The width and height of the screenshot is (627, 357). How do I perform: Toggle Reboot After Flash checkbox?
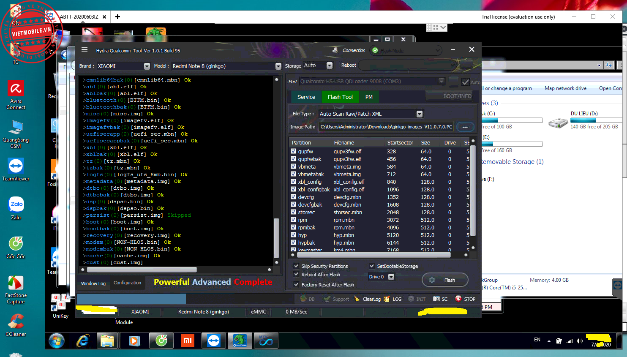point(296,274)
